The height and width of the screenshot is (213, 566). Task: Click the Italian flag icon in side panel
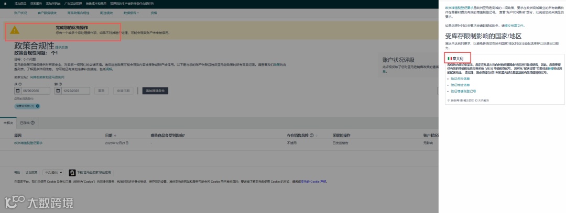click(x=450, y=59)
